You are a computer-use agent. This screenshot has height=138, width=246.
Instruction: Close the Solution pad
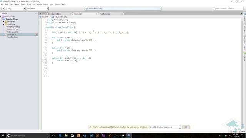(37, 14)
